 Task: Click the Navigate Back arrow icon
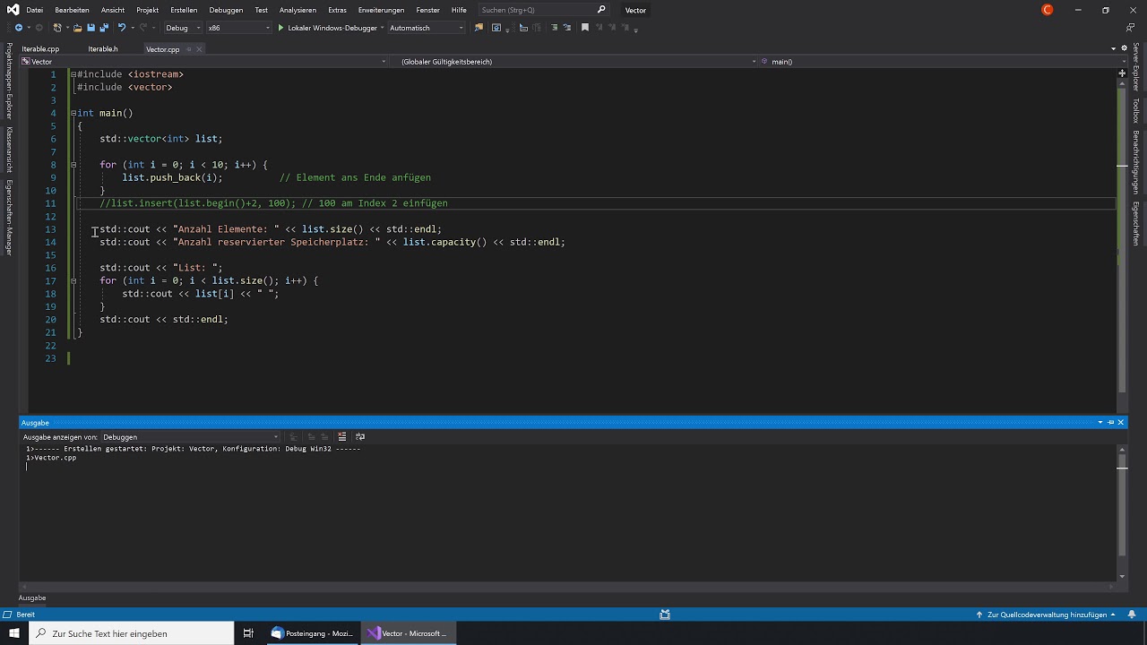tap(18, 28)
